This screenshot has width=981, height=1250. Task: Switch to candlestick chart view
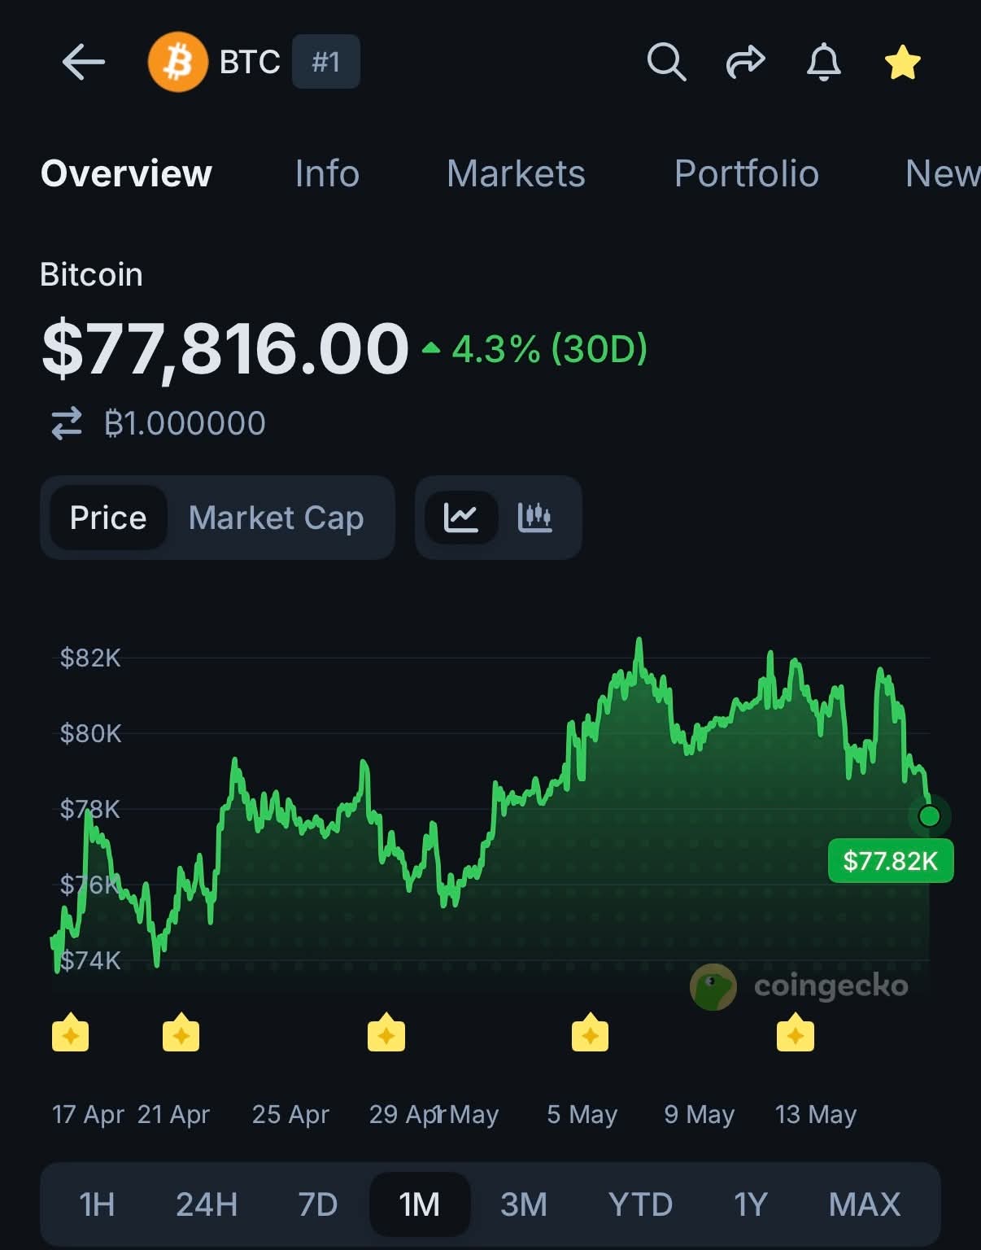point(535,518)
